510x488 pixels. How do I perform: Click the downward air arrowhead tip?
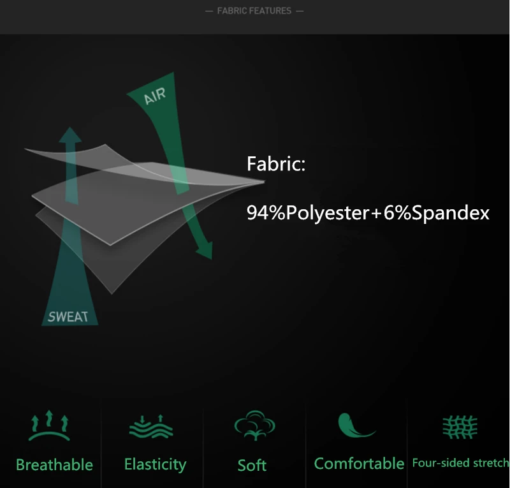coord(205,251)
